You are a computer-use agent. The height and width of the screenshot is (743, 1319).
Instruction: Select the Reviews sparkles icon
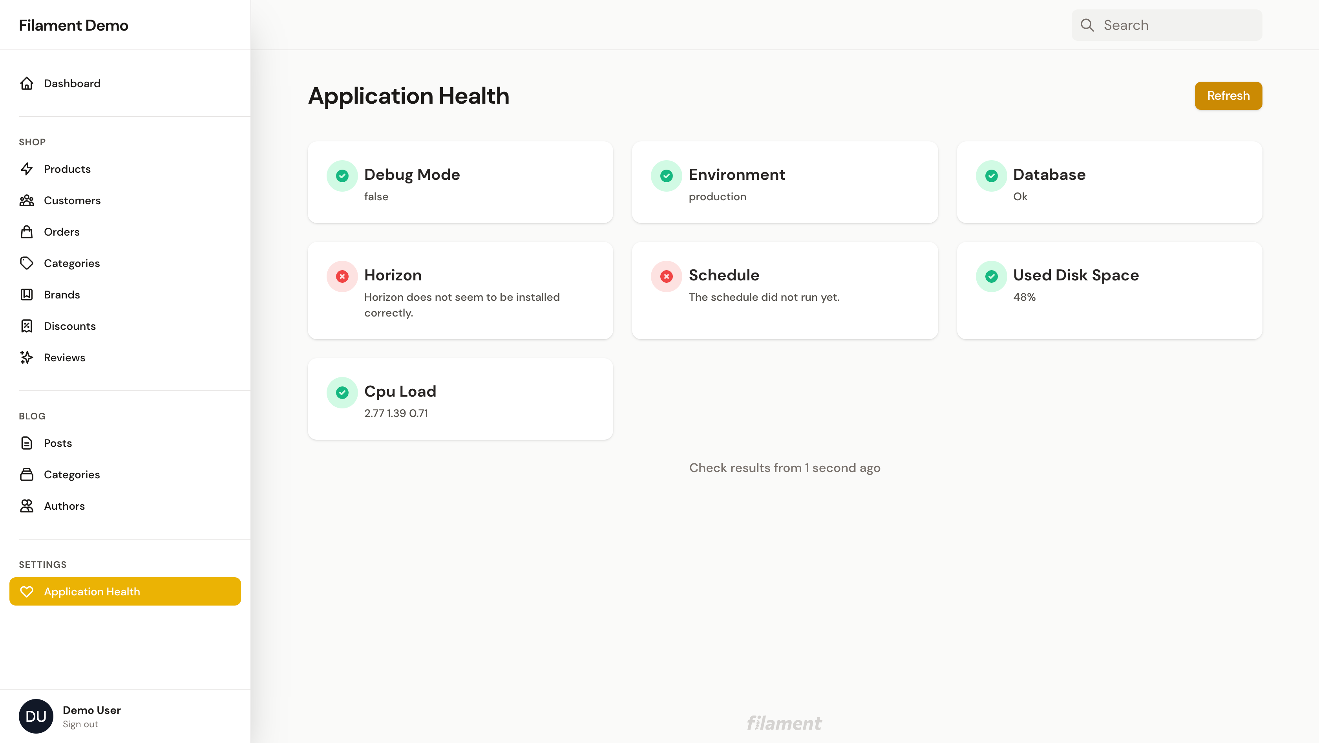coord(27,357)
